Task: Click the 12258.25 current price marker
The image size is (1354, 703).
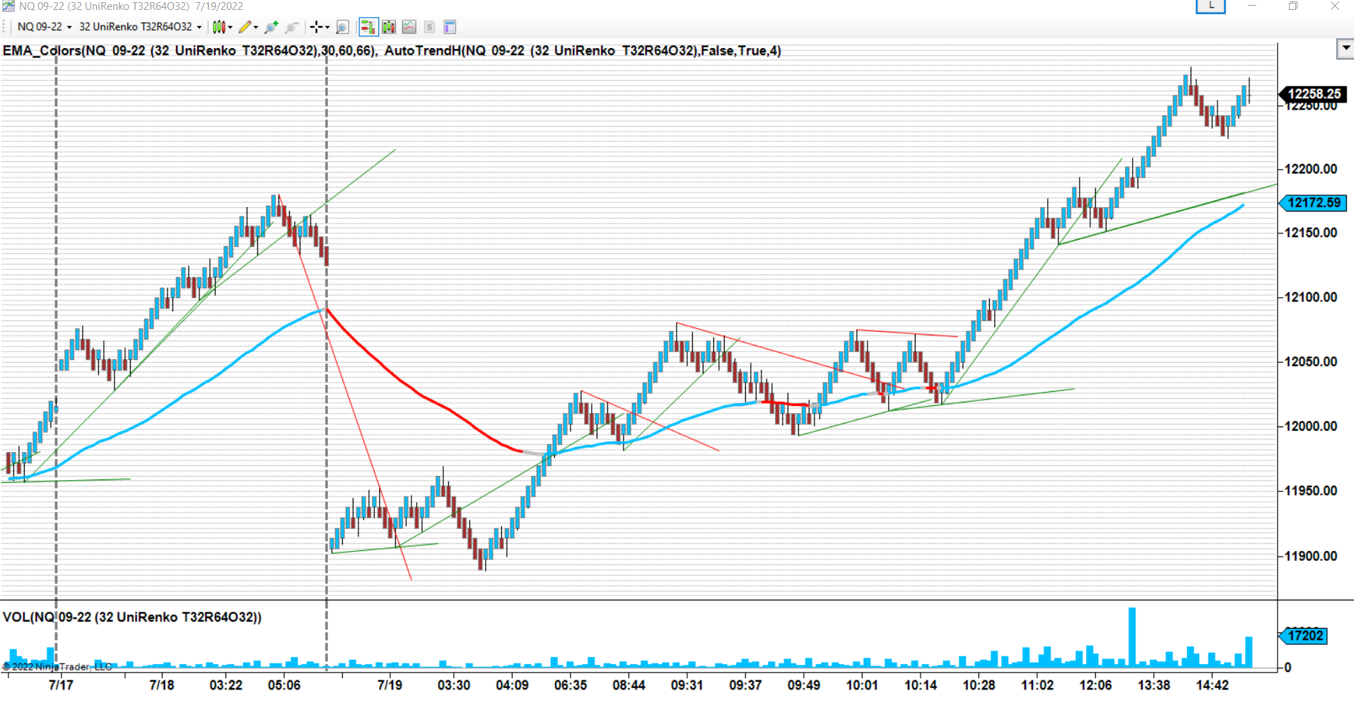Action: tap(1313, 94)
